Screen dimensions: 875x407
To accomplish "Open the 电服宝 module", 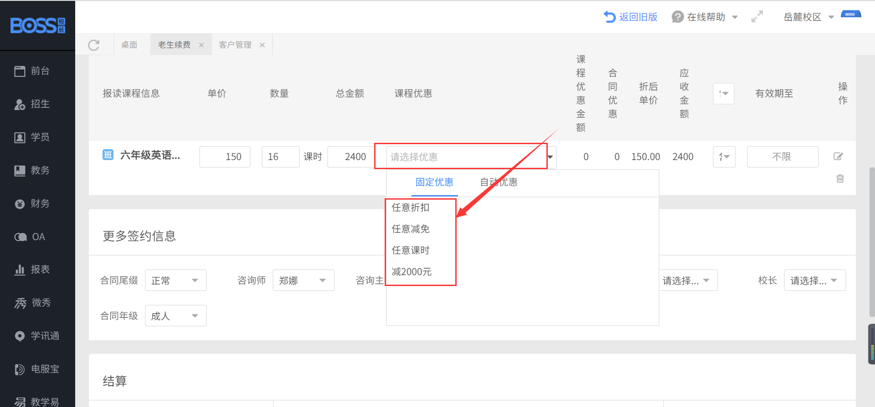I will [37, 369].
